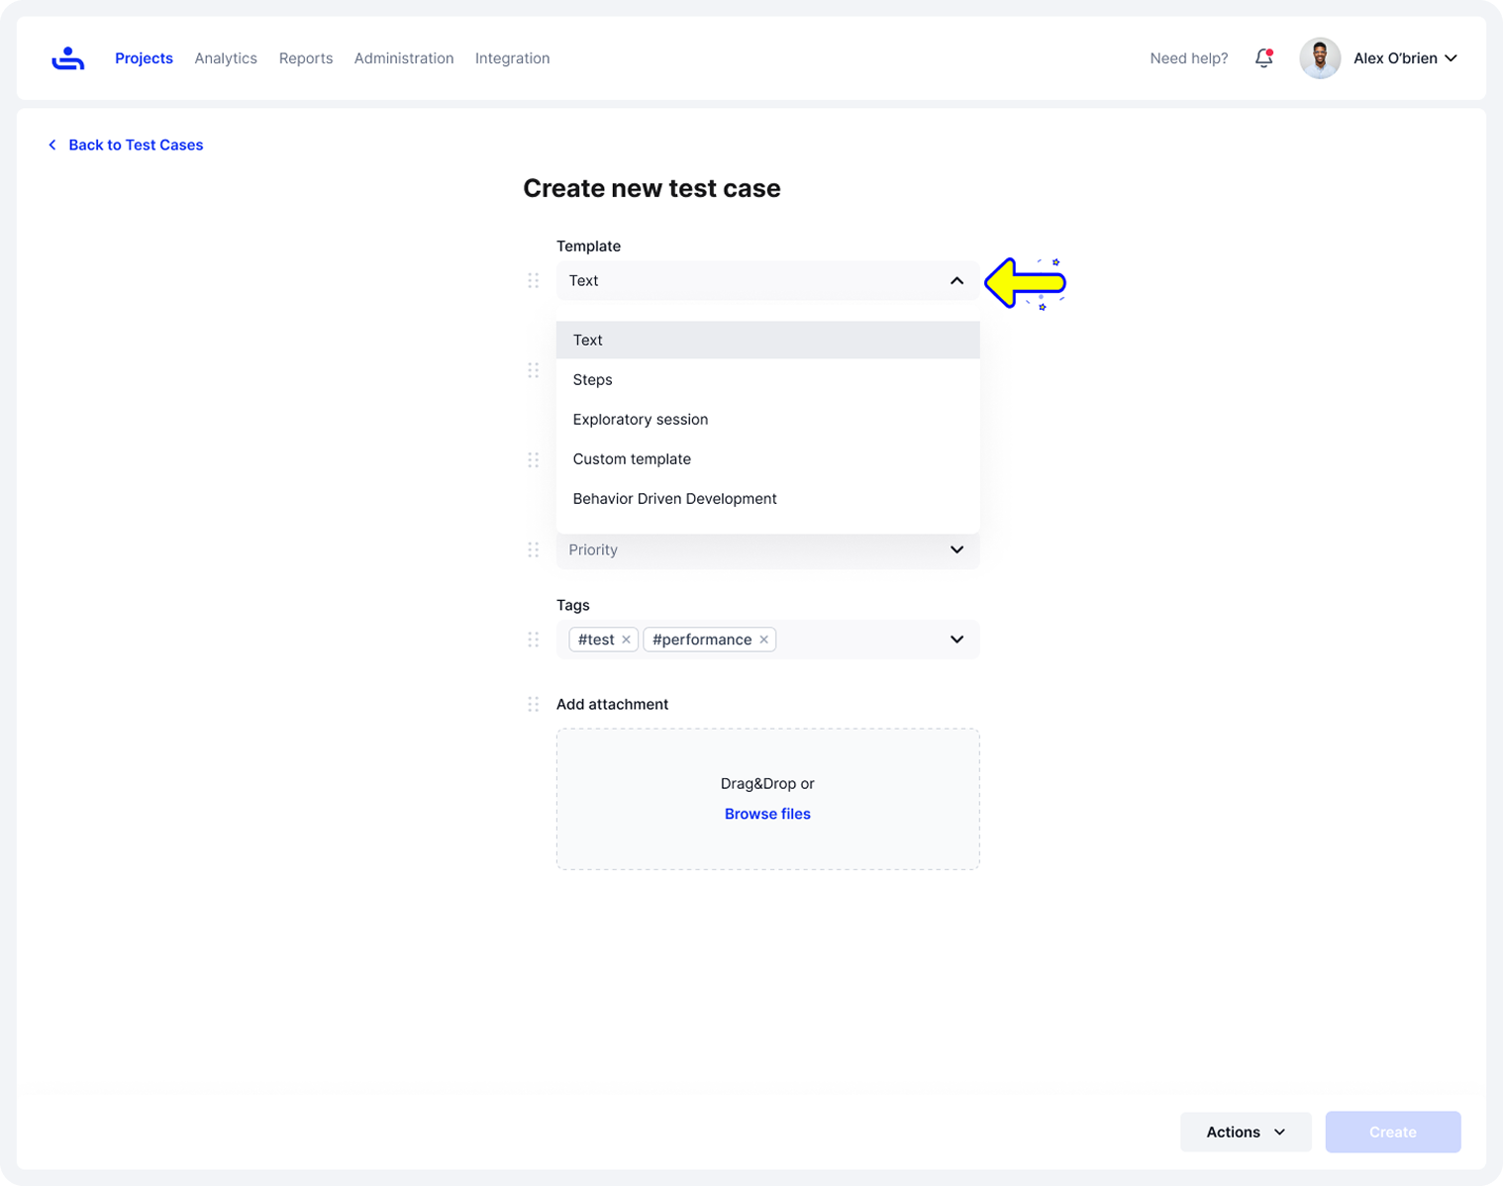Go to the Projects tab
The image size is (1503, 1186).
[144, 58]
